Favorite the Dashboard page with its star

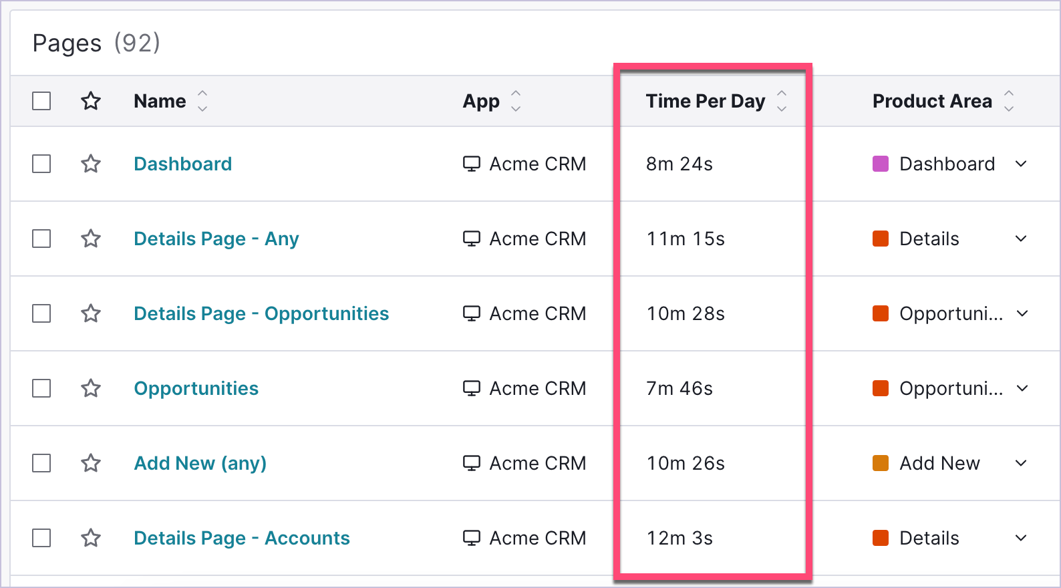point(91,164)
